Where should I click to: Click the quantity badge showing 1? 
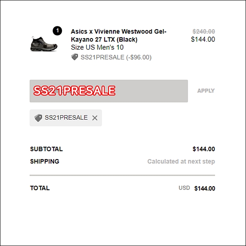[x=57, y=31]
